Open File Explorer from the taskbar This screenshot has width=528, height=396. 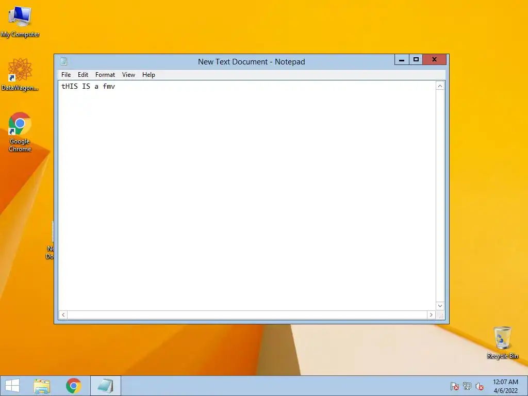click(42, 386)
